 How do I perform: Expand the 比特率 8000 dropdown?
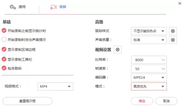(148, 60)
